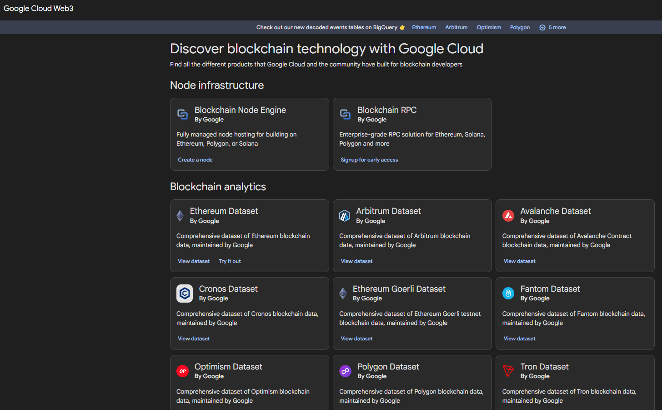Click the Optimism Dataset card title
The image size is (662, 410).
click(x=228, y=367)
